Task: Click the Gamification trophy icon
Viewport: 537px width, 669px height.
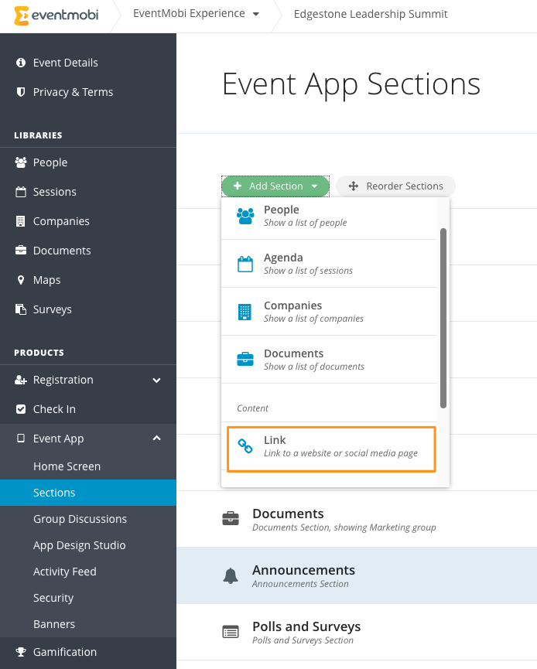Action: point(20,652)
